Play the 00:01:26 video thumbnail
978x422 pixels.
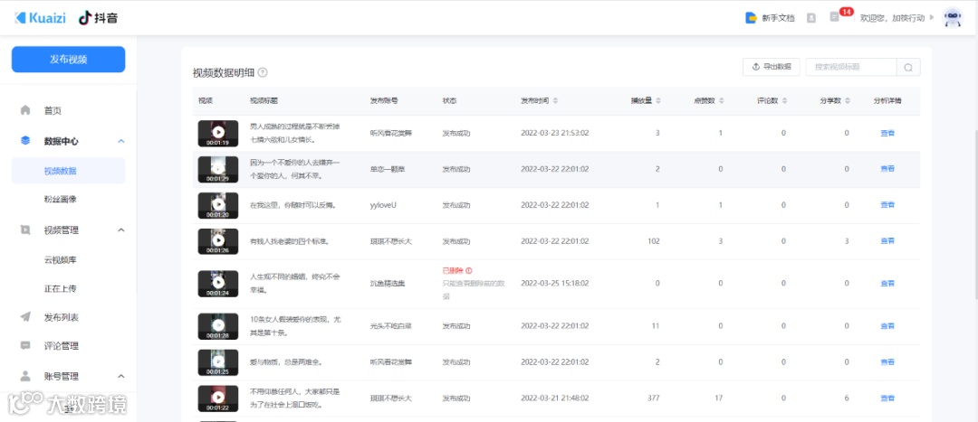coord(217,241)
